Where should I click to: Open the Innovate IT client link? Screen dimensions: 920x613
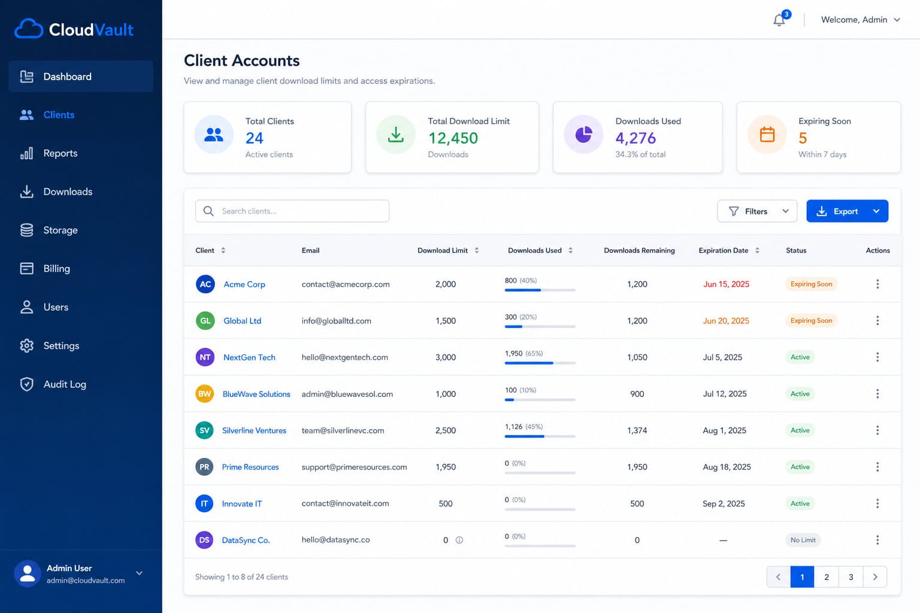point(242,504)
